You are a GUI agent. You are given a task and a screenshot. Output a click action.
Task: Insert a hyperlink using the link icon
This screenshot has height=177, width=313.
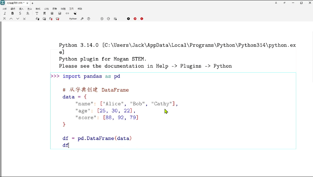67,13
